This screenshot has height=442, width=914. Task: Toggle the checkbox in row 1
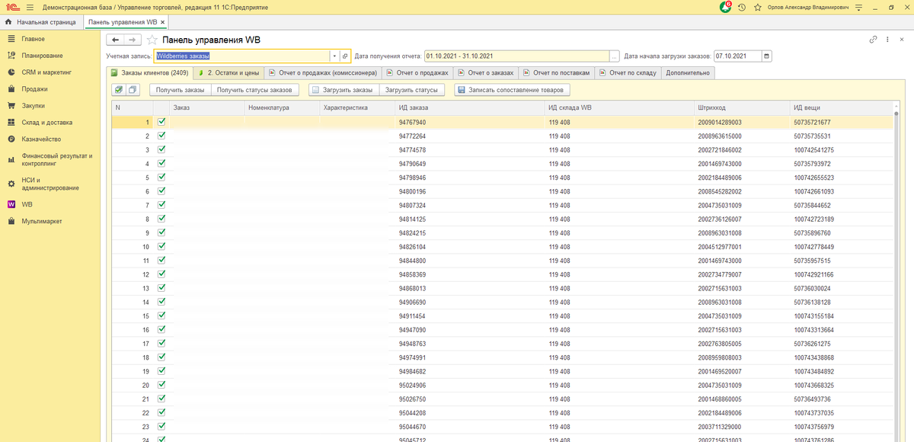point(161,121)
